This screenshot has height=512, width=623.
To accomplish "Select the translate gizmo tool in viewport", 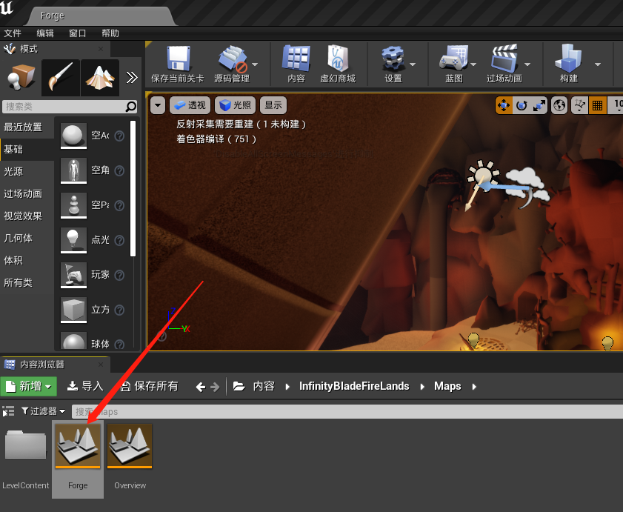I will (504, 105).
